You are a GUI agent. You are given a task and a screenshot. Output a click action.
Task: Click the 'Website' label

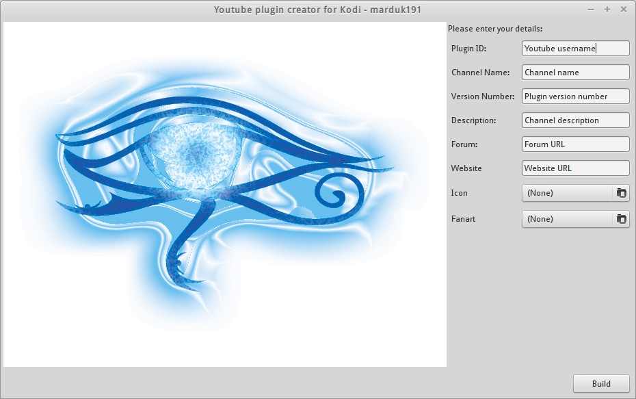[466, 168]
